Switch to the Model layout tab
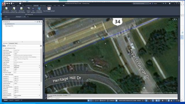This screenshot has height=104, width=185. coord(6,100)
